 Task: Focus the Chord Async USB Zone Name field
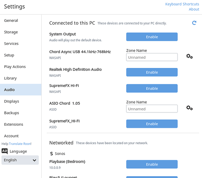[152, 57]
